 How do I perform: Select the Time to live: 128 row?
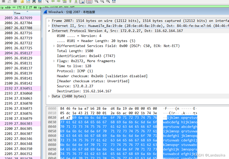74,66
